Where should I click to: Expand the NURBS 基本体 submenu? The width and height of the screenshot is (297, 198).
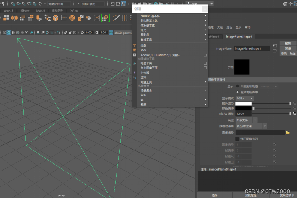pyautogui.click(x=172, y=16)
